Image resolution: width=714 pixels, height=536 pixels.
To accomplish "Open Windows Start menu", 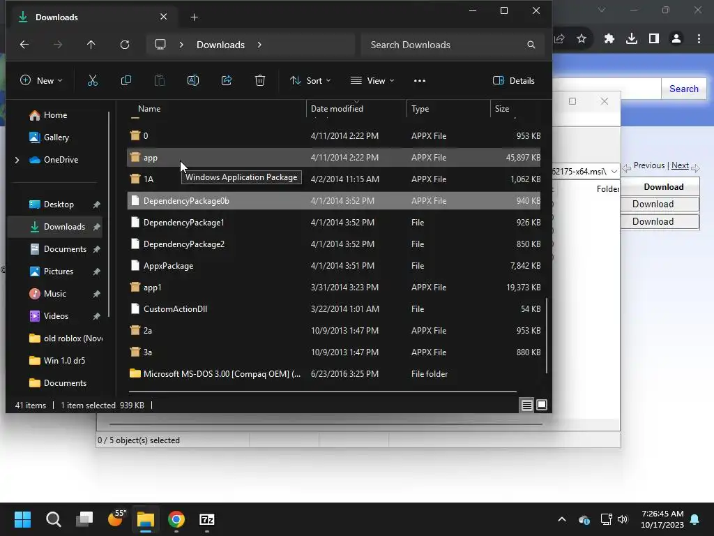I will (23, 519).
